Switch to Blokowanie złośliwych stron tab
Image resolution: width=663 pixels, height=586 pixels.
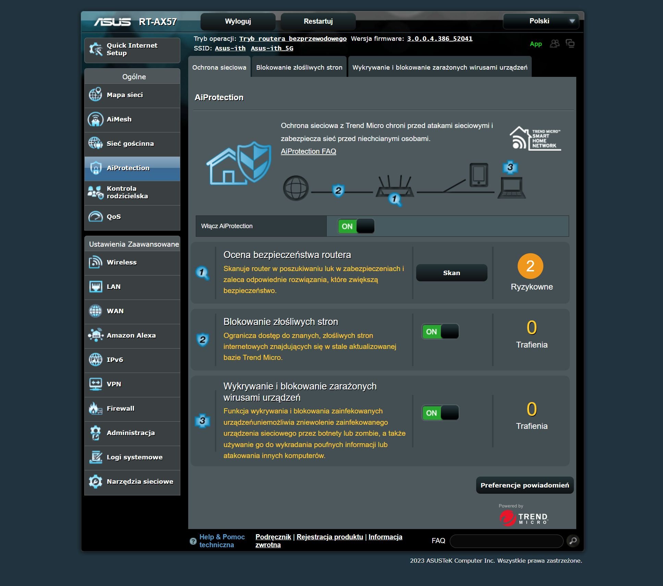(299, 67)
